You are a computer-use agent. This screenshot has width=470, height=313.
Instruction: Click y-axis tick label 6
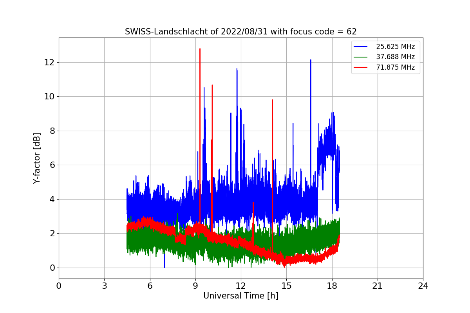pyautogui.click(x=52, y=165)
